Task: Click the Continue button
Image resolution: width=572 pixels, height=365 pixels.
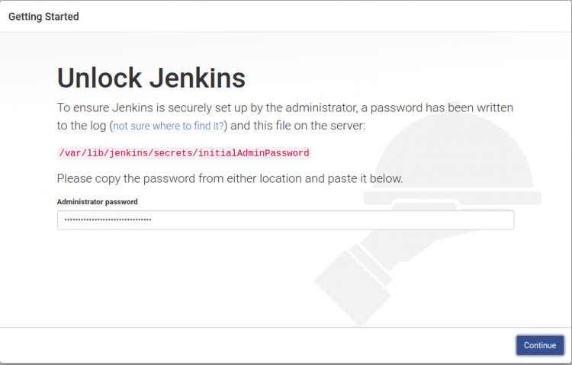Action: (540, 345)
